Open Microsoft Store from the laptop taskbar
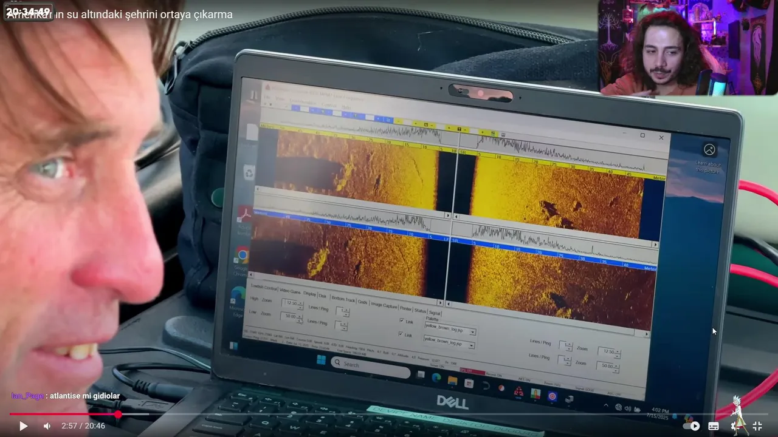778x437 pixels. [469, 383]
